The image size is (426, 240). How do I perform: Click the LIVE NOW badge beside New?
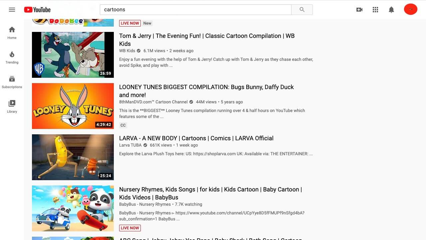130,23
